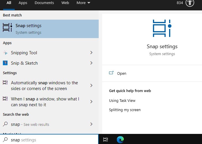Open Splitting my screen help link
This screenshot has width=202, height=144.
pos(125,110)
